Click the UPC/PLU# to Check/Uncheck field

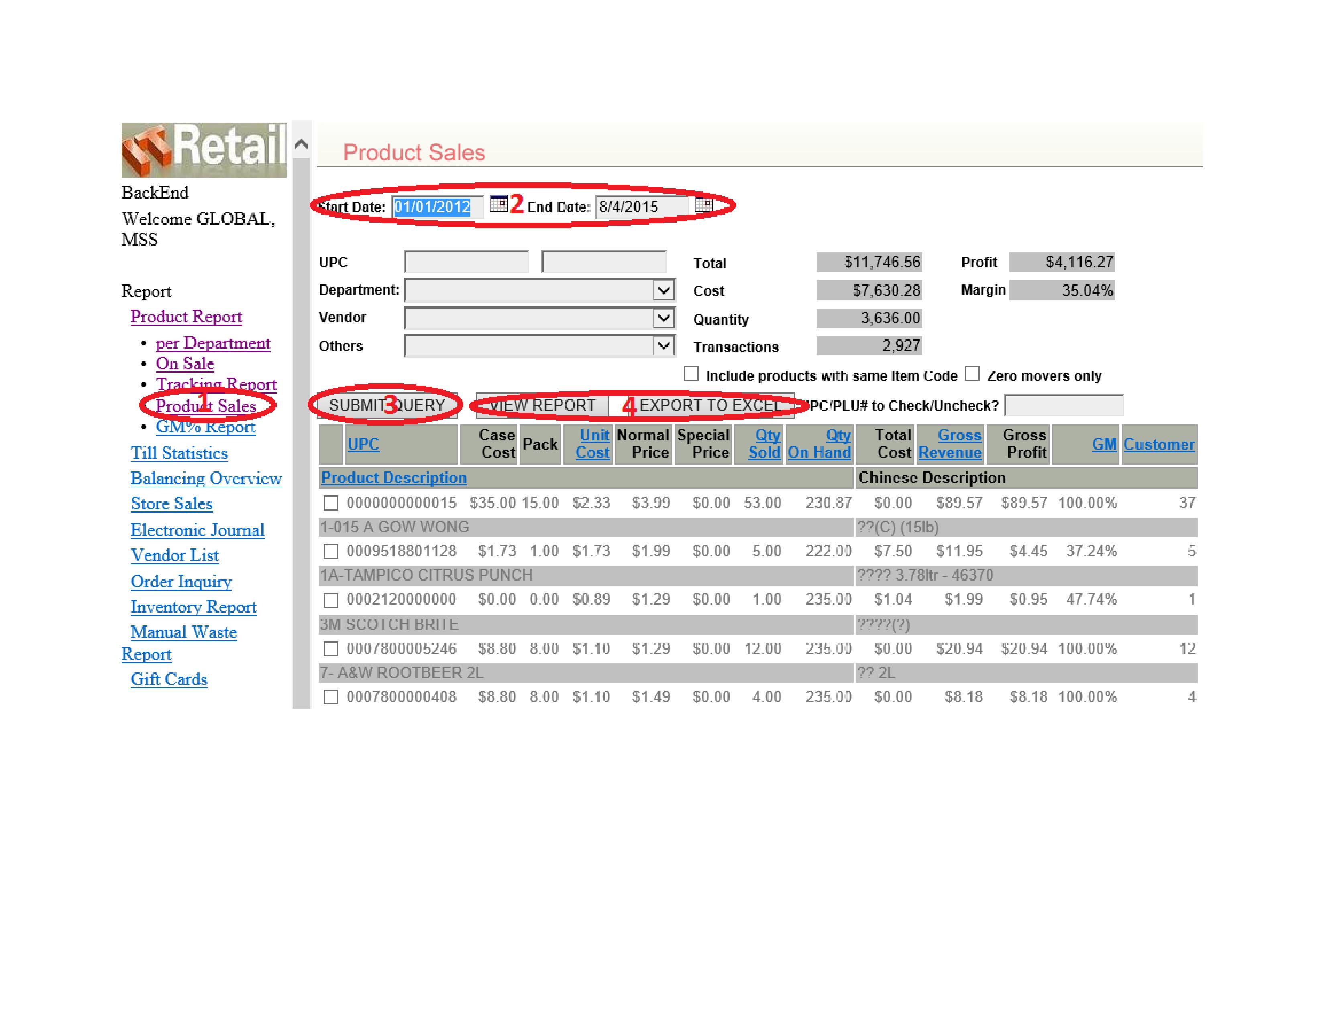[1064, 406]
